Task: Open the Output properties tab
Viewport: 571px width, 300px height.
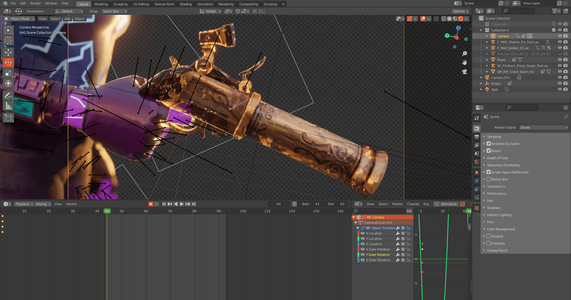Action: pyautogui.click(x=477, y=137)
